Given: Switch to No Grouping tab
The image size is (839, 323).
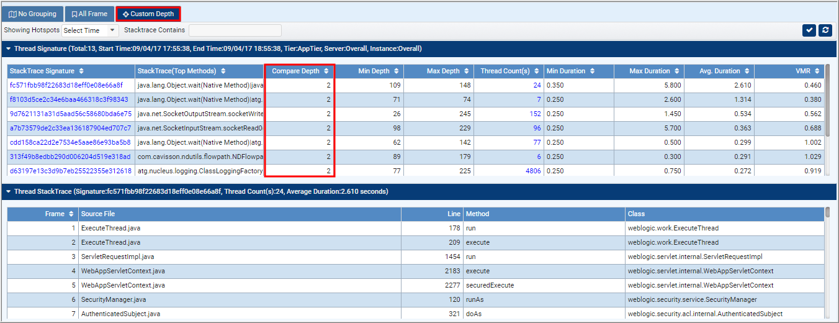Looking at the screenshot, I should 32,14.
